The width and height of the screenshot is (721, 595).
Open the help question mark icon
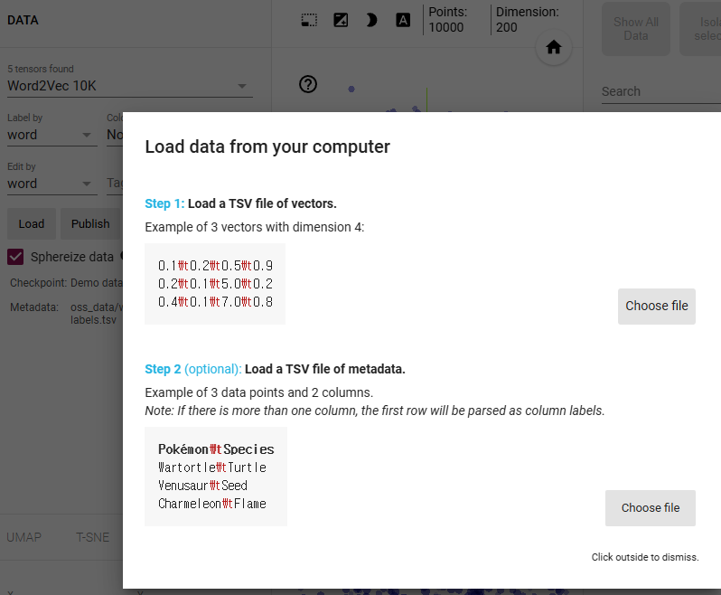(x=307, y=84)
